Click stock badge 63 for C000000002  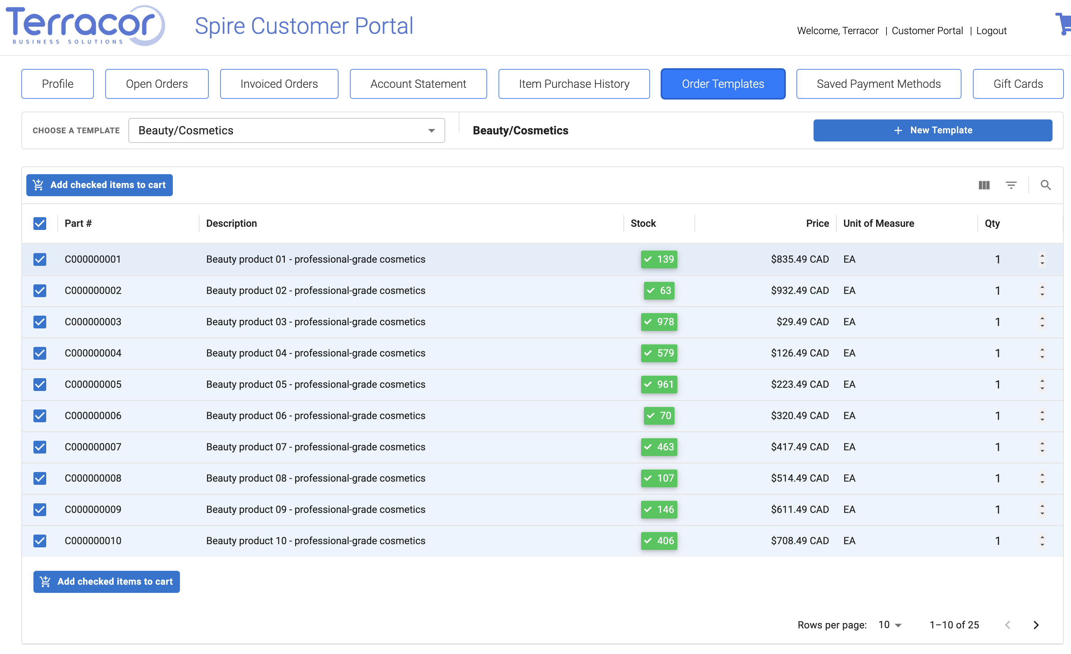[659, 291]
